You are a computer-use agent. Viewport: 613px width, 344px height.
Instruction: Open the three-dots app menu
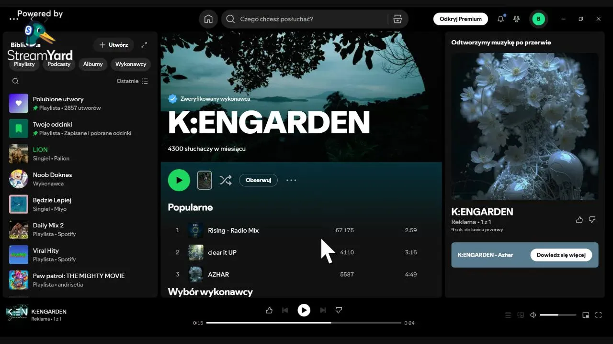click(x=13, y=19)
